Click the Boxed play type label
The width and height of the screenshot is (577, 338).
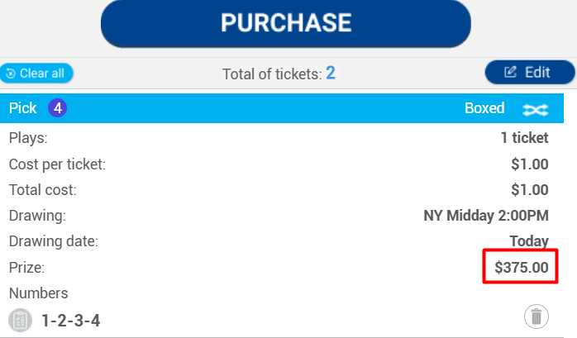[484, 108]
